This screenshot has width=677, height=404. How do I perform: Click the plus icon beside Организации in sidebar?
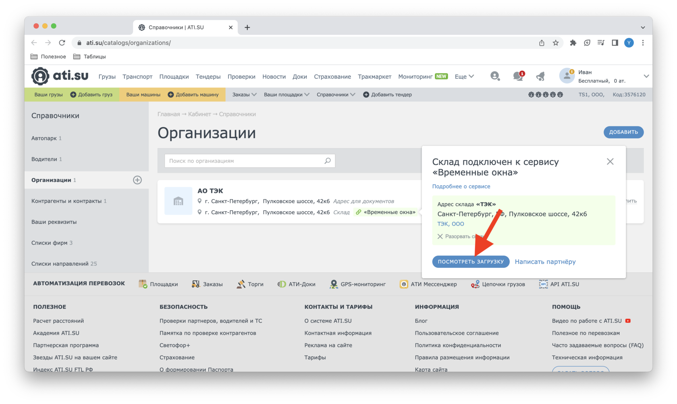point(137,180)
